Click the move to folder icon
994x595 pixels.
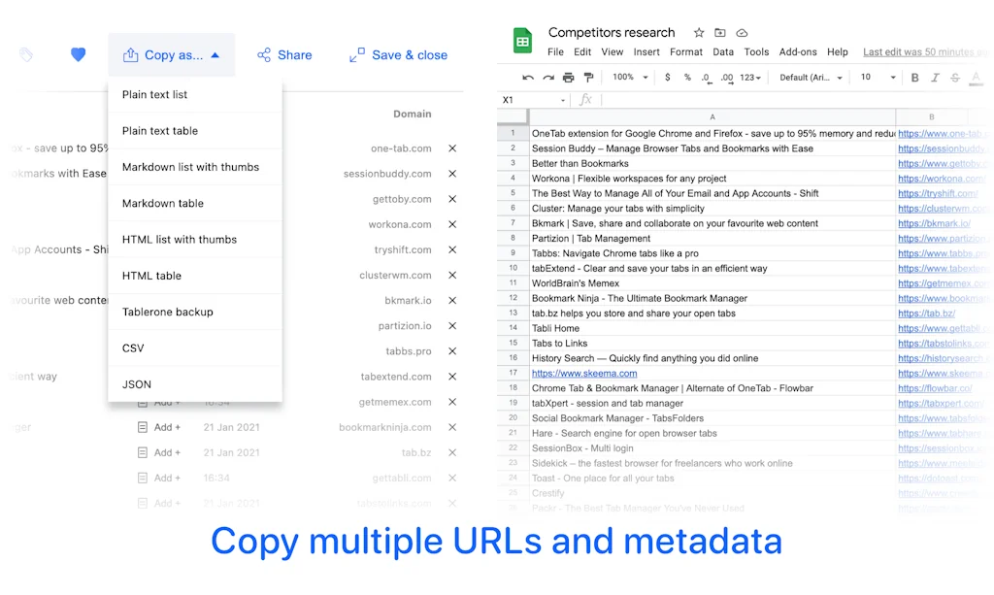click(x=720, y=33)
